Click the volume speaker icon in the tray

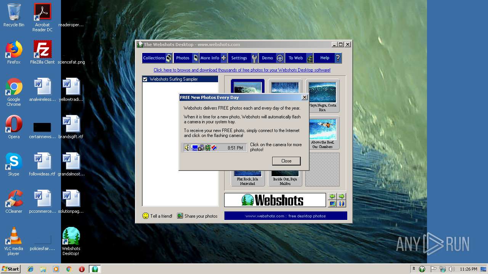[x=452, y=269]
